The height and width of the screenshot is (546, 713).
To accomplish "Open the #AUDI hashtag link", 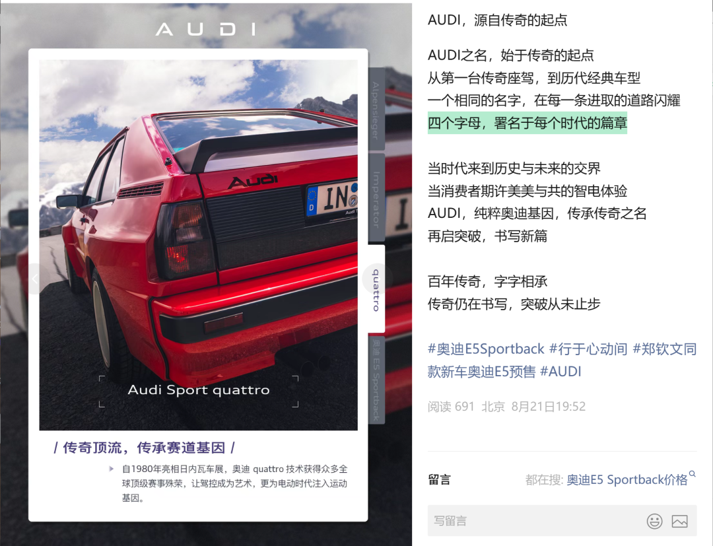I will [560, 372].
